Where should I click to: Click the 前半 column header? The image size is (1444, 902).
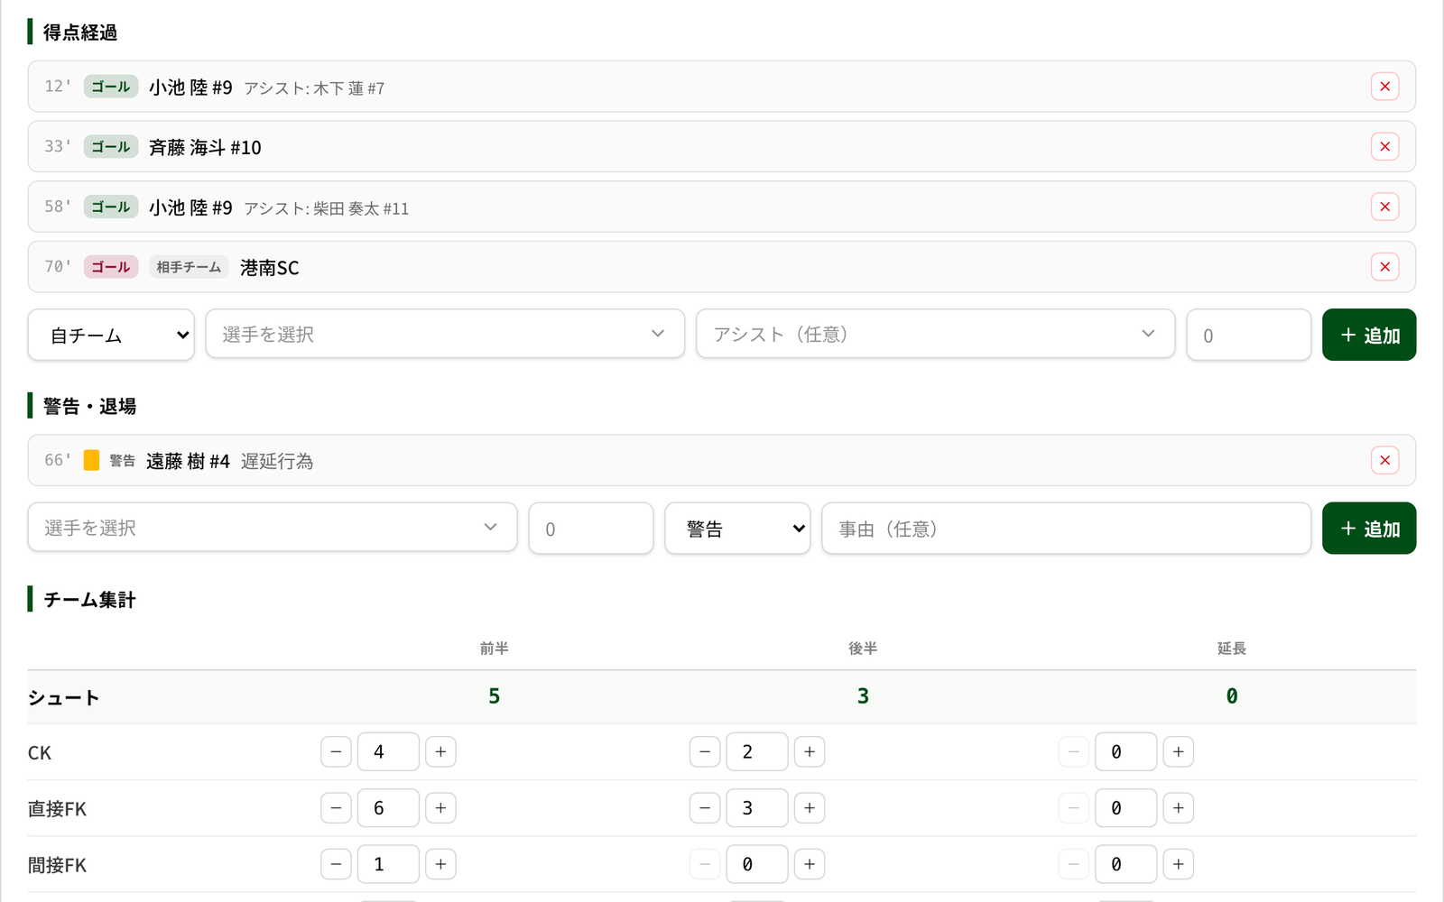point(494,649)
